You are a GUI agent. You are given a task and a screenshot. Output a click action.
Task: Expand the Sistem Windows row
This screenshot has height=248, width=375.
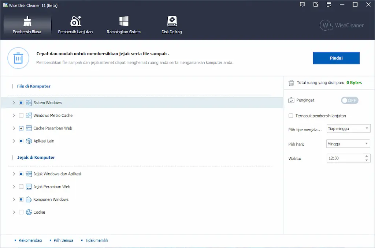pyautogui.click(x=14, y=103)
